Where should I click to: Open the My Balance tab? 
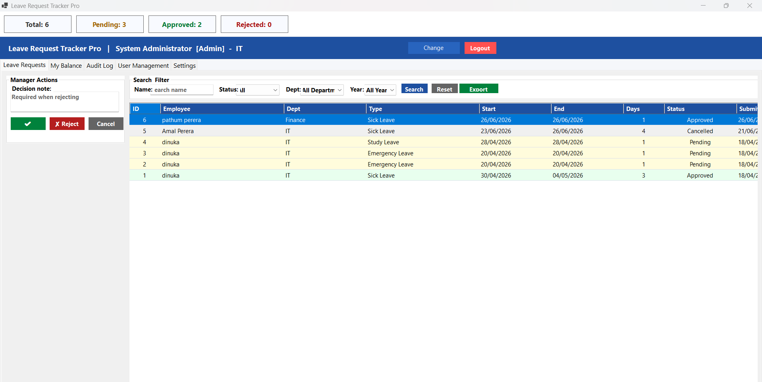pos(66,66)
